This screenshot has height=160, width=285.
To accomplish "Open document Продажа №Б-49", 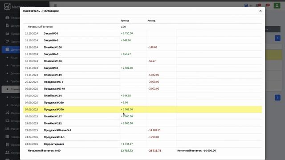I will tap(54, 89).
